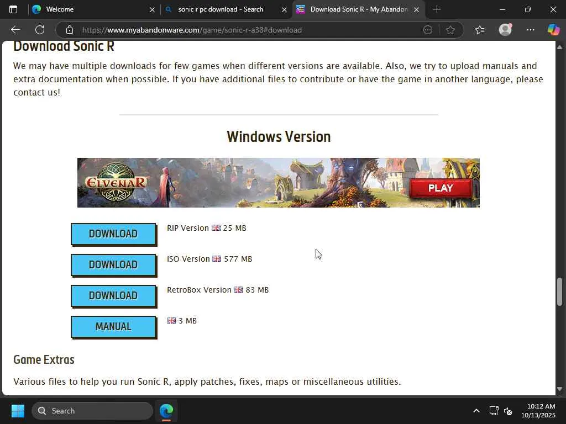566x424 pixels.
Task: Click the Game Extras heading
Action: (x=44, y=359)
